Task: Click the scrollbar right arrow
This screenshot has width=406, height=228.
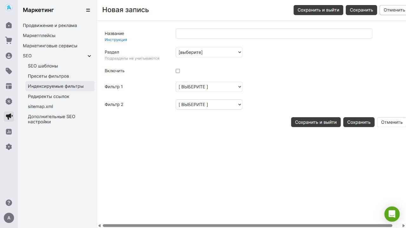Action: coord(403,225)
